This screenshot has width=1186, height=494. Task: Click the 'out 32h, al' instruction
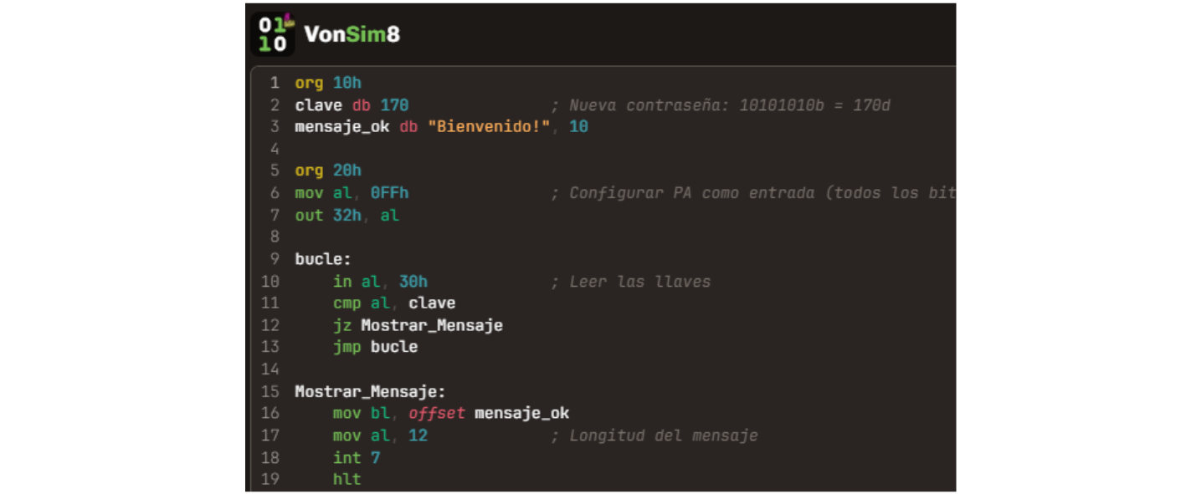click(347, 215)
